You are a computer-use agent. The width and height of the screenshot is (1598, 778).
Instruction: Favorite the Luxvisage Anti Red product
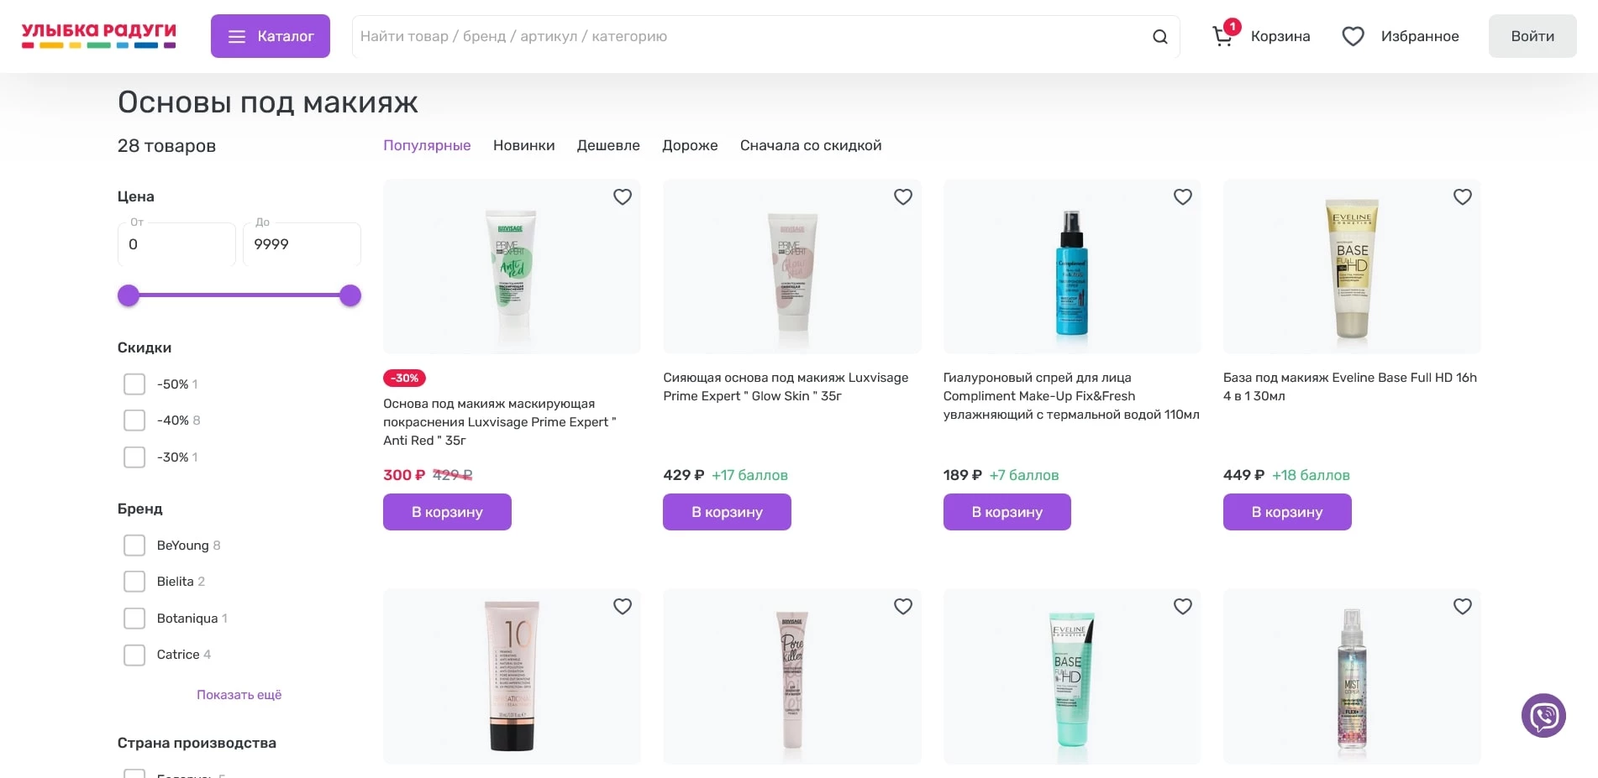(623, 197)
